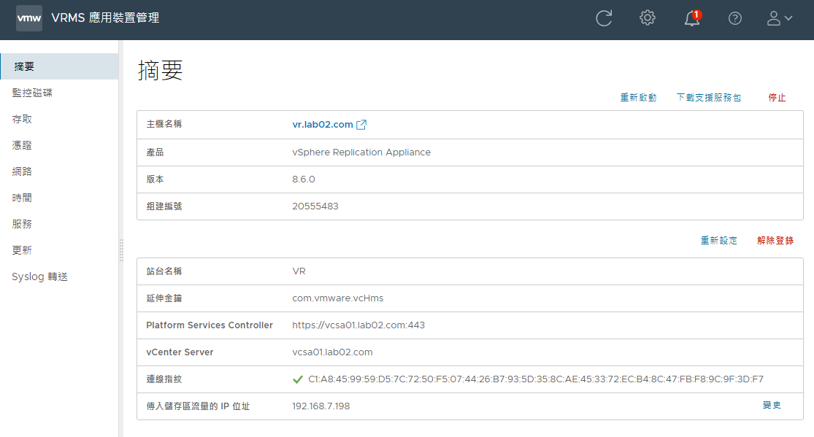Viewport: 814px width, 437px height.
Task: Click the 站台名稱 row label
Action: coord(164,271)
